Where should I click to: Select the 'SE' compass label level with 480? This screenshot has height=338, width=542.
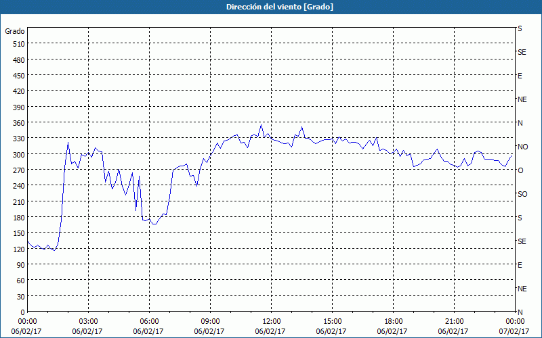522,52
